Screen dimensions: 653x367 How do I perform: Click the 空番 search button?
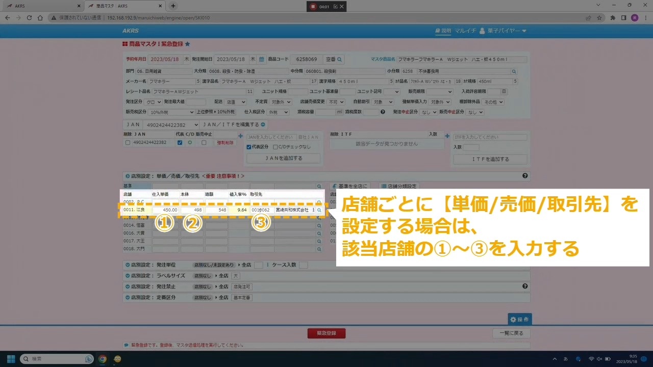[334, 59]
